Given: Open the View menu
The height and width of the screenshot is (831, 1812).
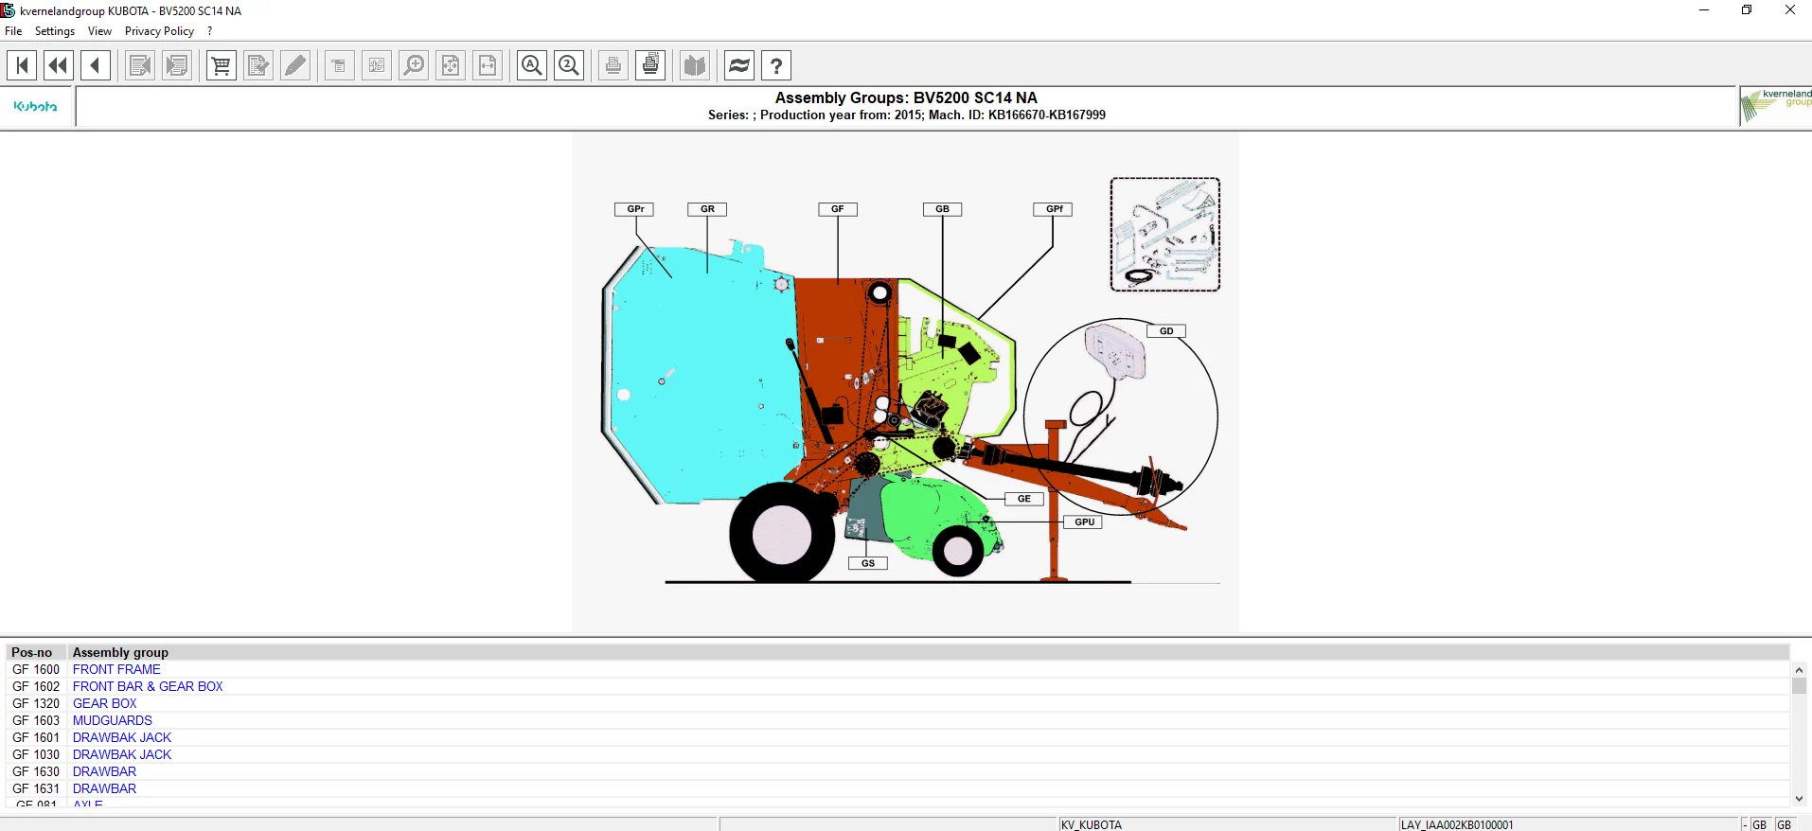Looking at the screenshot, I should (x=99, y=31).
